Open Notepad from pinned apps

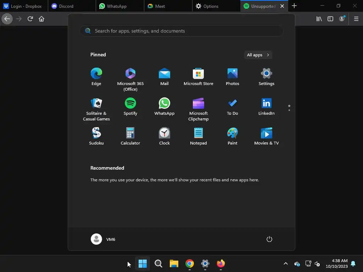[x=199, y=136]
